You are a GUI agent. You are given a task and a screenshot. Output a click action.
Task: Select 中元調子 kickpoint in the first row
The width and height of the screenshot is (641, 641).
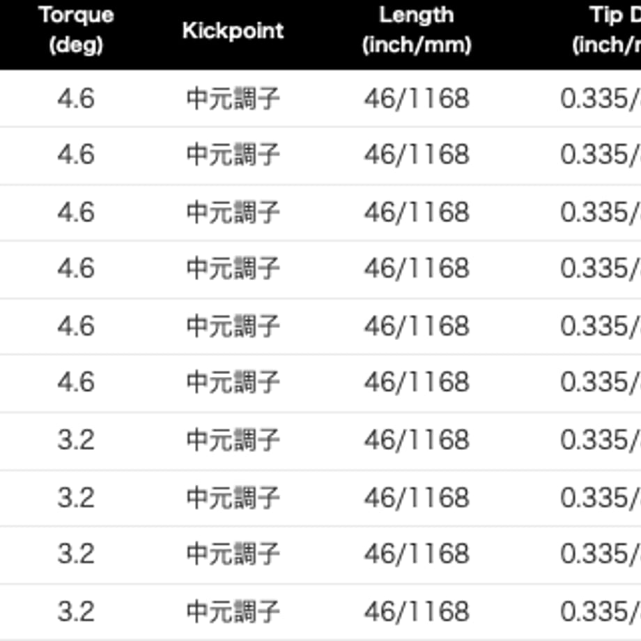(233, 98)
